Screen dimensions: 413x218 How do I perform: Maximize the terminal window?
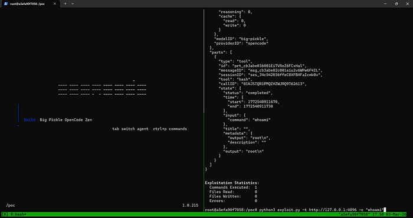click(x=396, y=4)
